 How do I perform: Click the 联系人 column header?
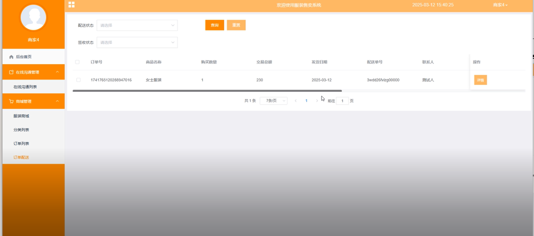click(x=428, y=62)
